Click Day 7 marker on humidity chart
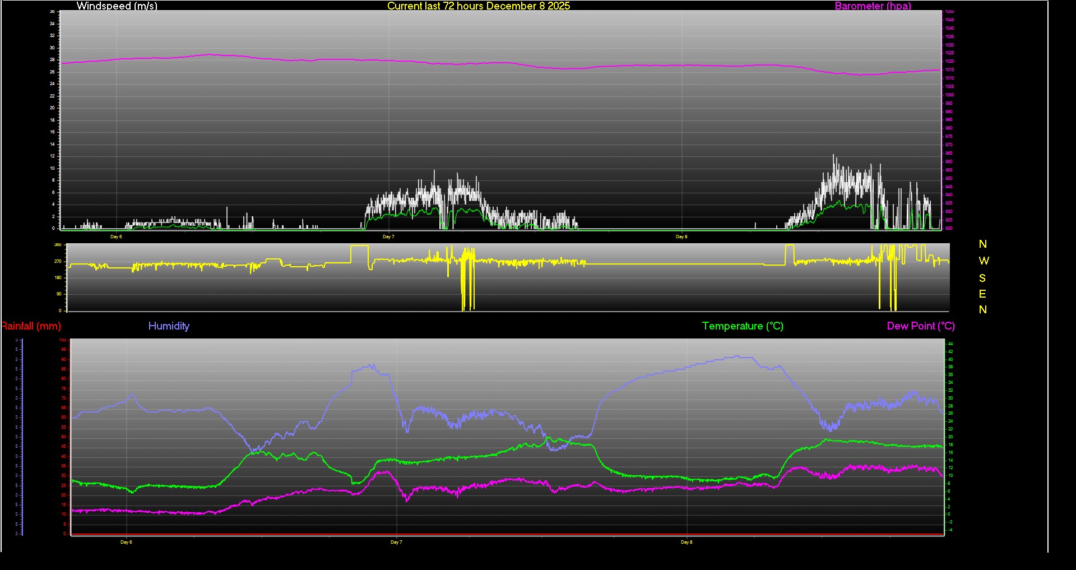1076x570 pixels. (396, 543)
